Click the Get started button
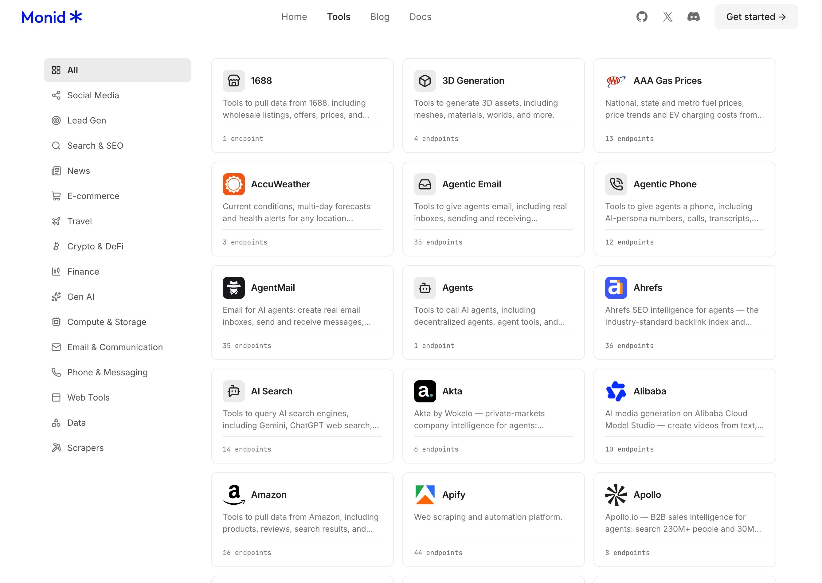Image resolution: width=822 pixels, height=583 pixels. tap(756, 17)
